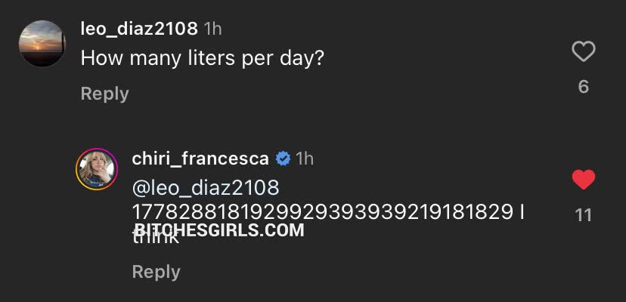Screen dimensions: 626x302
Task: Visit the chiri_francesca username link
Action: pos(198,159)
